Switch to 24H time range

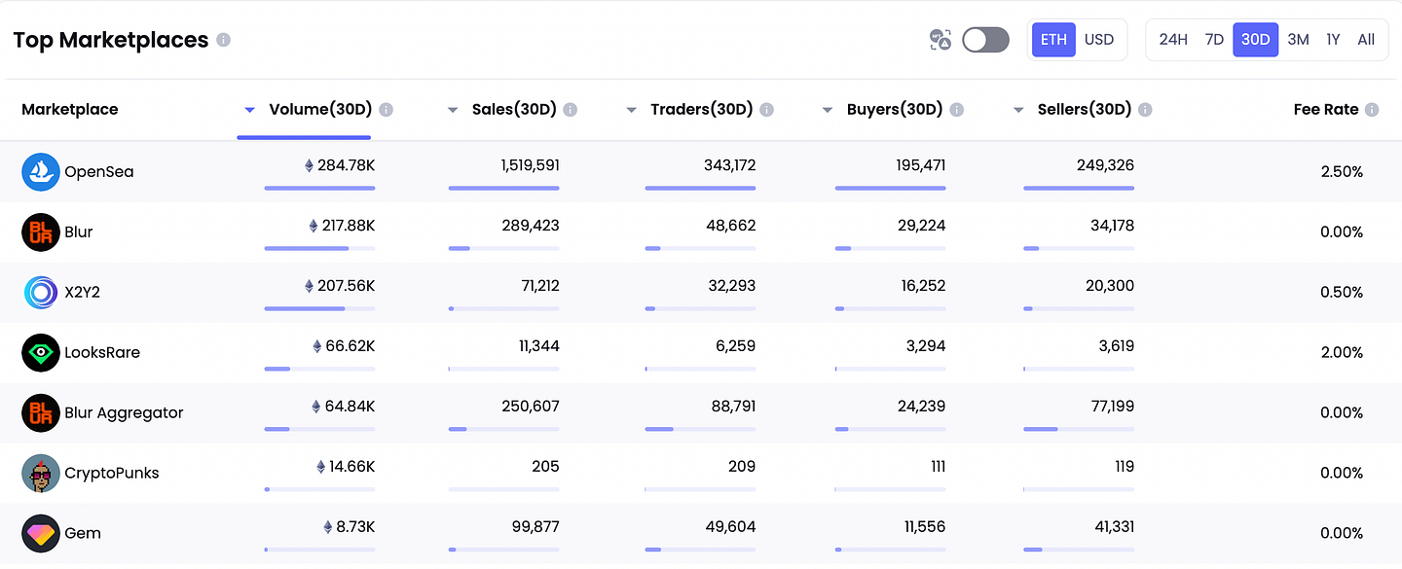(1173, 40)
